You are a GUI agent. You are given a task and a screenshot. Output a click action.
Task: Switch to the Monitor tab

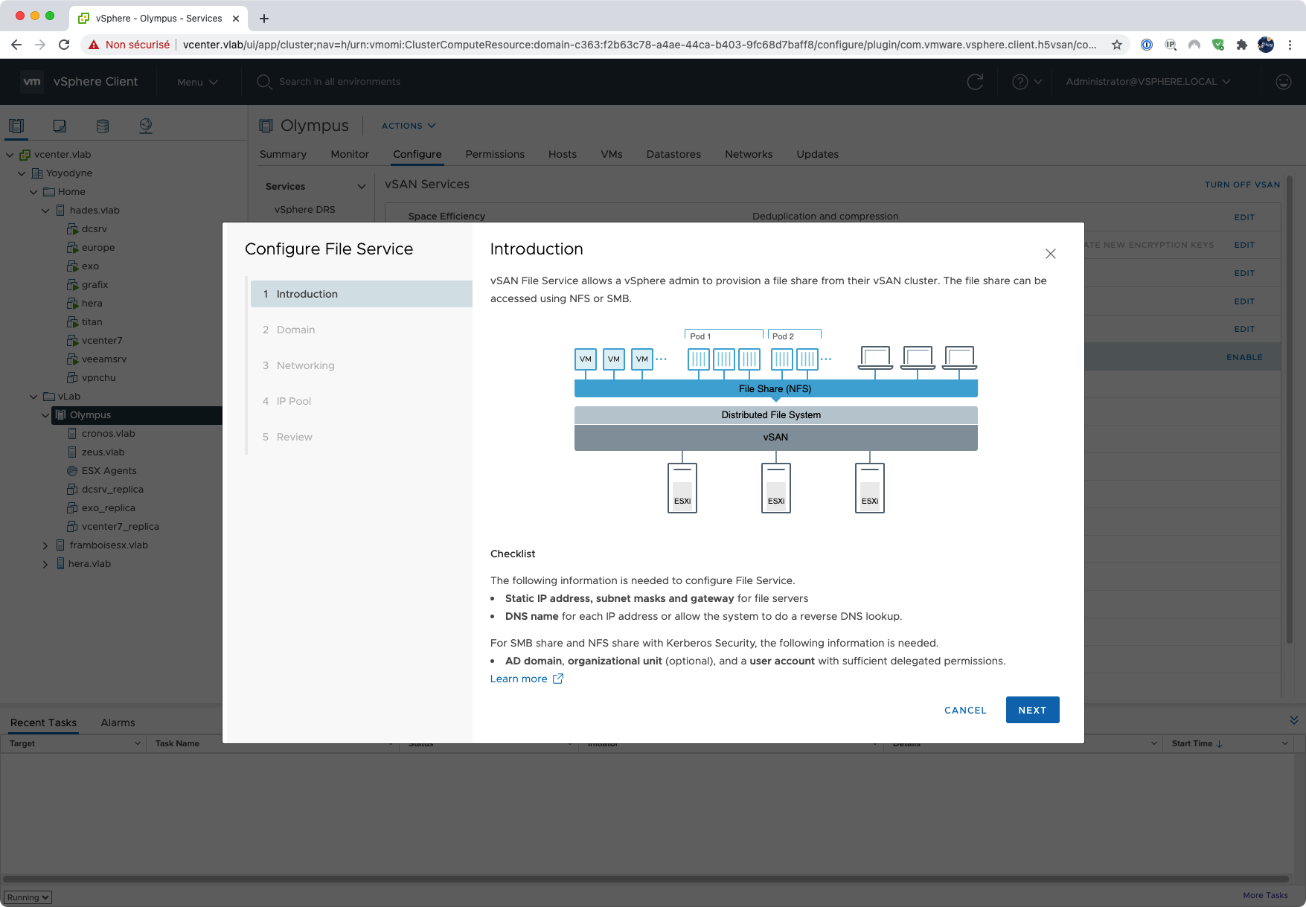(x=349, y=154)
